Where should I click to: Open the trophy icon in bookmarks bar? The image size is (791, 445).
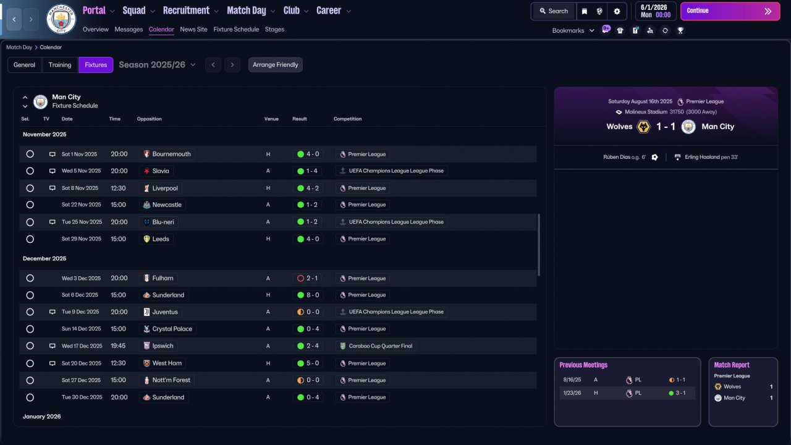680,30
